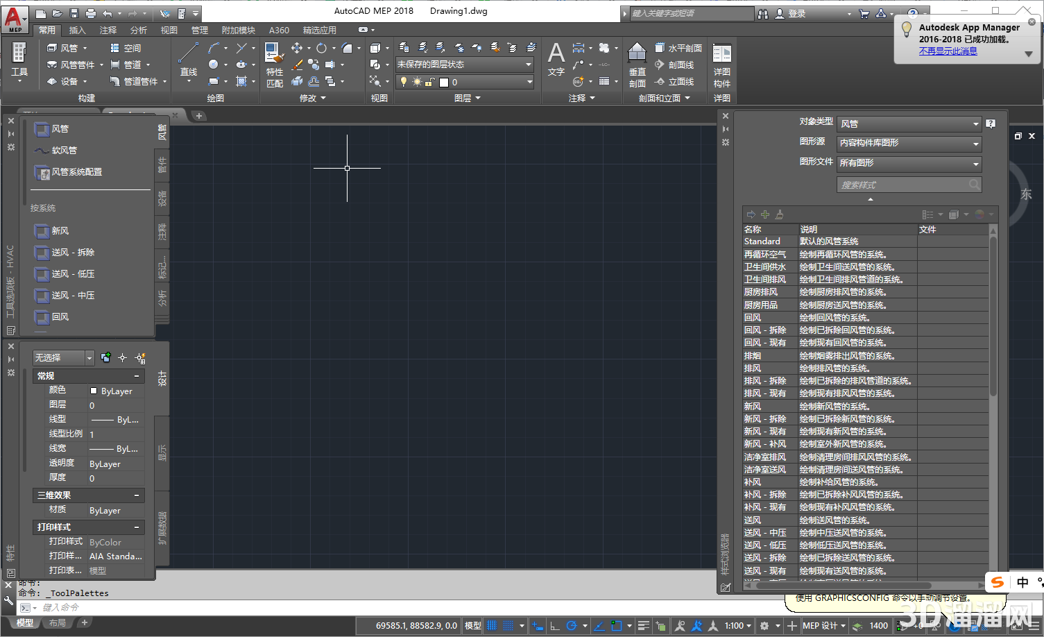The image size is (1044, 637).
Task: Toggle grid display in status bar
Action: [492, 625]
